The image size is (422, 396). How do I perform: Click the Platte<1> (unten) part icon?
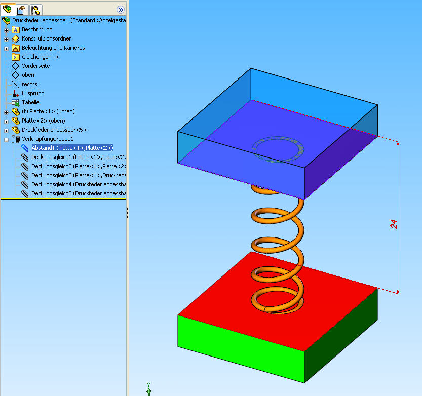pyautogui.click(x=16, y=111)
